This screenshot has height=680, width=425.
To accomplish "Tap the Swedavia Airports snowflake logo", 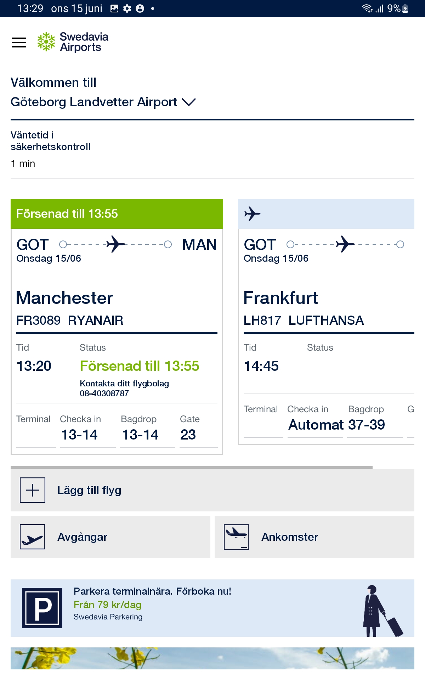I will 46,42.
